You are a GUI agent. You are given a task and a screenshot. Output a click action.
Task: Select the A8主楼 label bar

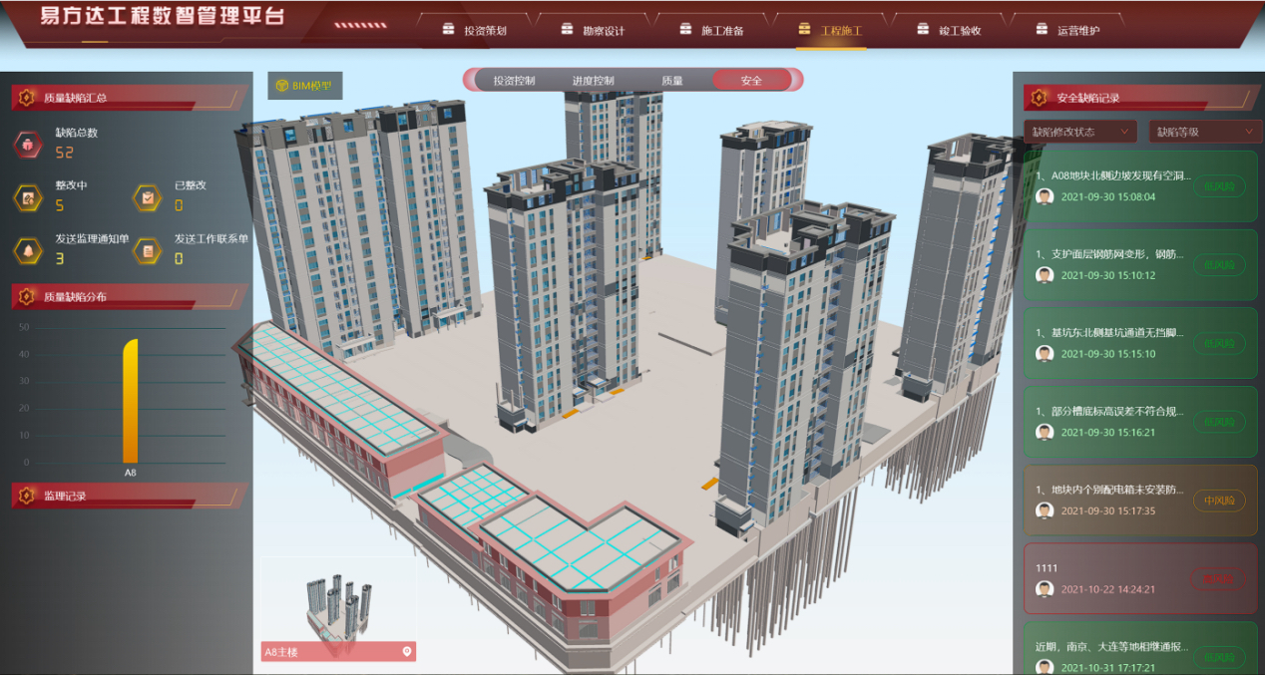338,652
